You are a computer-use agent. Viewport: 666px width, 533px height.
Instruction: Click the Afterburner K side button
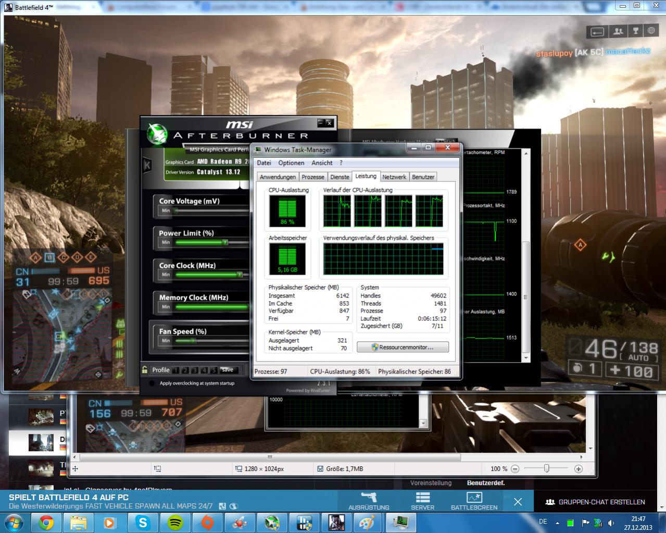[x=147, y=165]
